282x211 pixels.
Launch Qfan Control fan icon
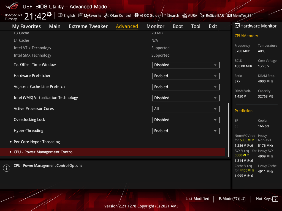pyautogui.click(x=107, y=15)
